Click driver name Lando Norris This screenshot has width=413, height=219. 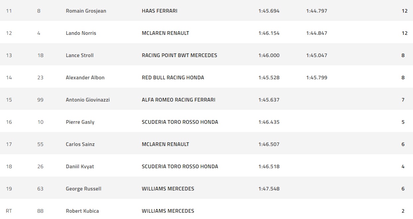pos(81,33)
